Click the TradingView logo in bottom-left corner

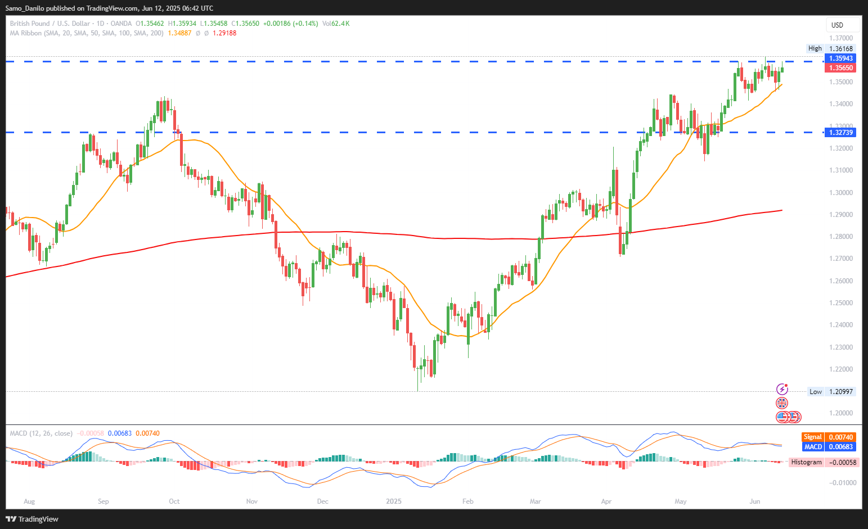coord(32,519)
